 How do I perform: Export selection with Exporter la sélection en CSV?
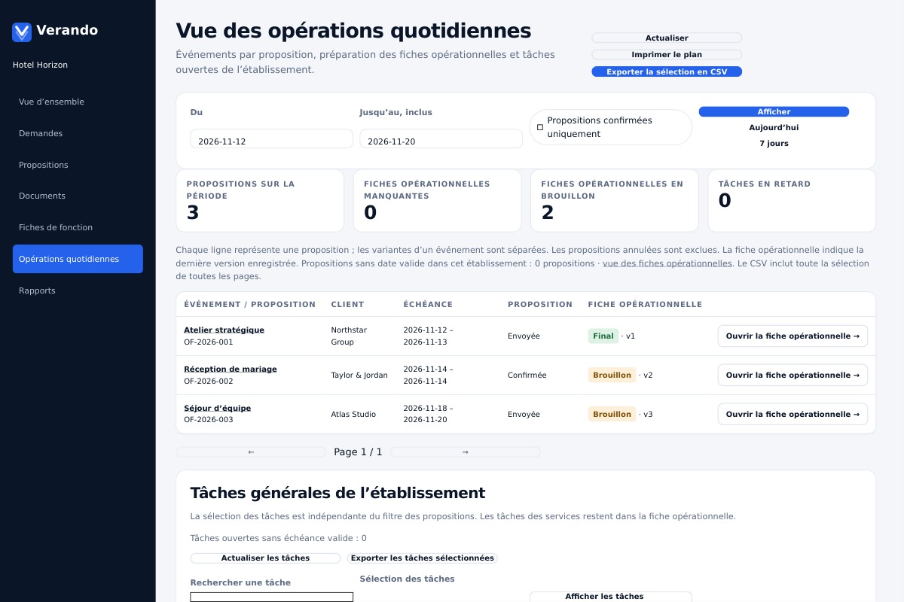tap(667, 72)
